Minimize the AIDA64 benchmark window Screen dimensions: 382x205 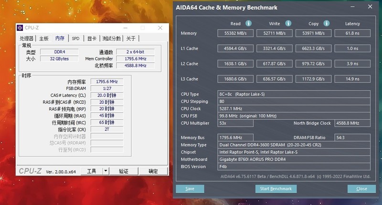pyautogui.click(x=352, y=7)
